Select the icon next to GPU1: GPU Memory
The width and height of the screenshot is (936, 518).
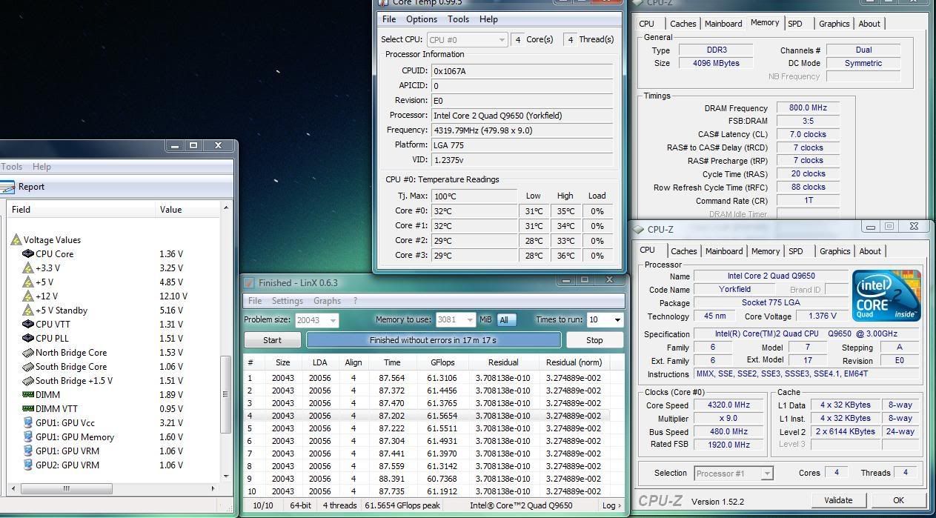[28, 437]
